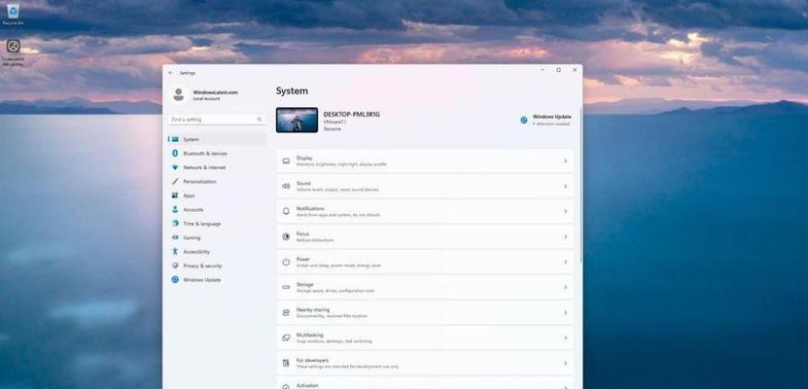Click the Apps icon in the sidebar
This screenshot has height=389, width=808.
tap(175, 195)
